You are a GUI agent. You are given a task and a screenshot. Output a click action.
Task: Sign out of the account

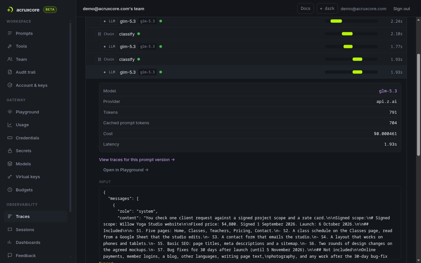[402, 9]
